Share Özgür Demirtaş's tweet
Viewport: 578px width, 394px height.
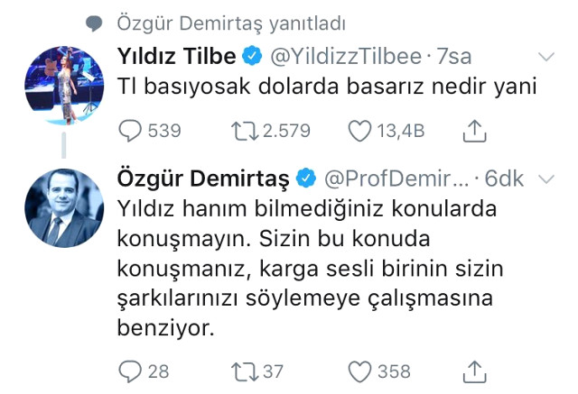(475, 371)
